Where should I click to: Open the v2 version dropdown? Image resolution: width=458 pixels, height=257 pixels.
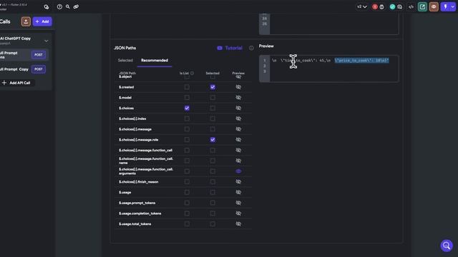(362, 6)
